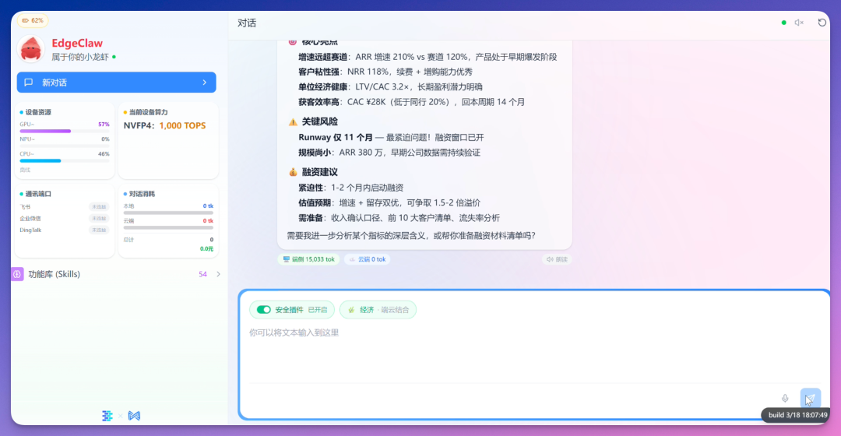The width and height of the screenshot is (841, 436).
Task: Click the refresh icon in header
Action: point(822,23)
